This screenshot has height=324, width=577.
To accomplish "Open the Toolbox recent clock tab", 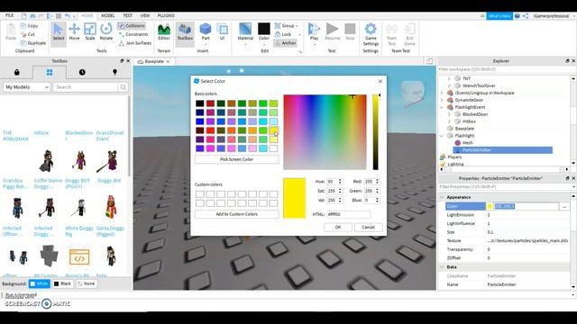I will tap(82, 72).
